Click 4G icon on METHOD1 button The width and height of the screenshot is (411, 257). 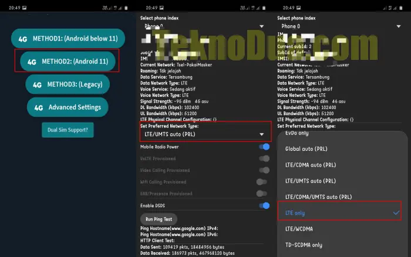click(x=23, y=39)
